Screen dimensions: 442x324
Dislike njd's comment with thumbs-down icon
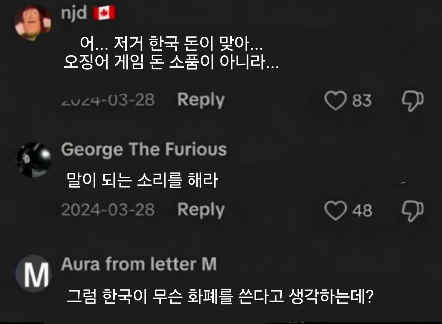[412, 101]
